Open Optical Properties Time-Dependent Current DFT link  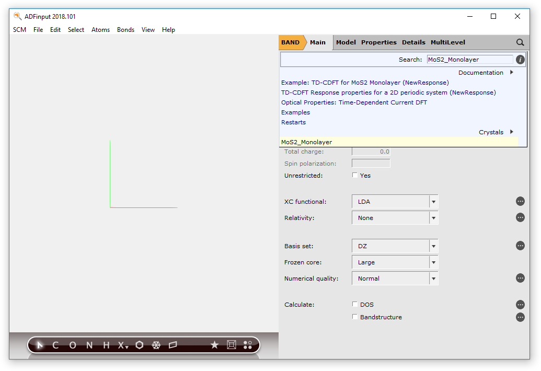tap(354, 103)
